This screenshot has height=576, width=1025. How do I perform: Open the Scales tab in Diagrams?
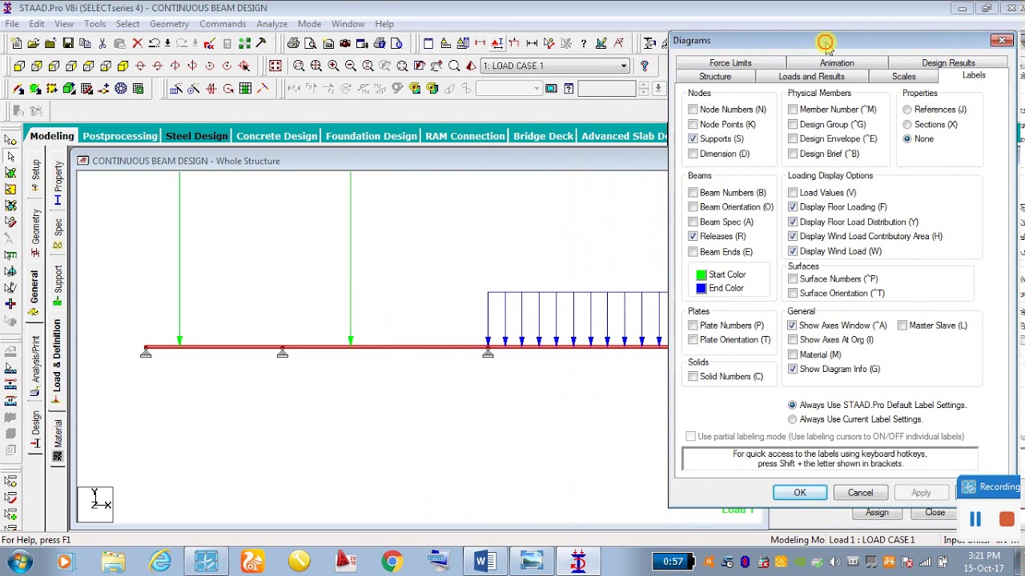click(x=904, y=77)
